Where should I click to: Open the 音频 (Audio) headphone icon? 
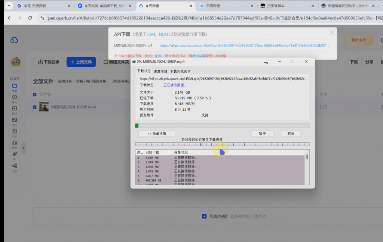tap(15, 143)
